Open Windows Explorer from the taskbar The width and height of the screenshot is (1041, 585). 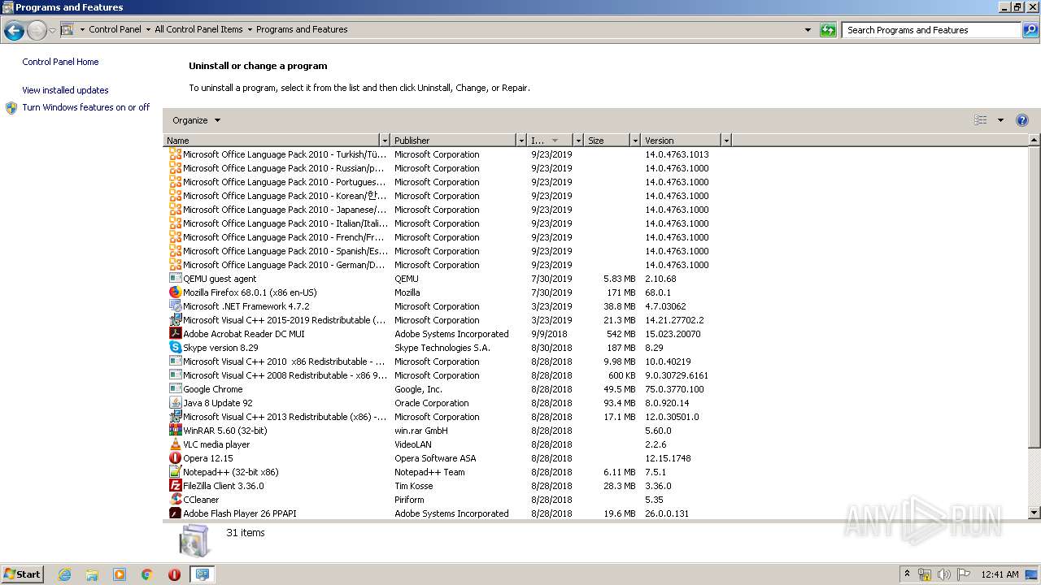(x=92, y=574)
